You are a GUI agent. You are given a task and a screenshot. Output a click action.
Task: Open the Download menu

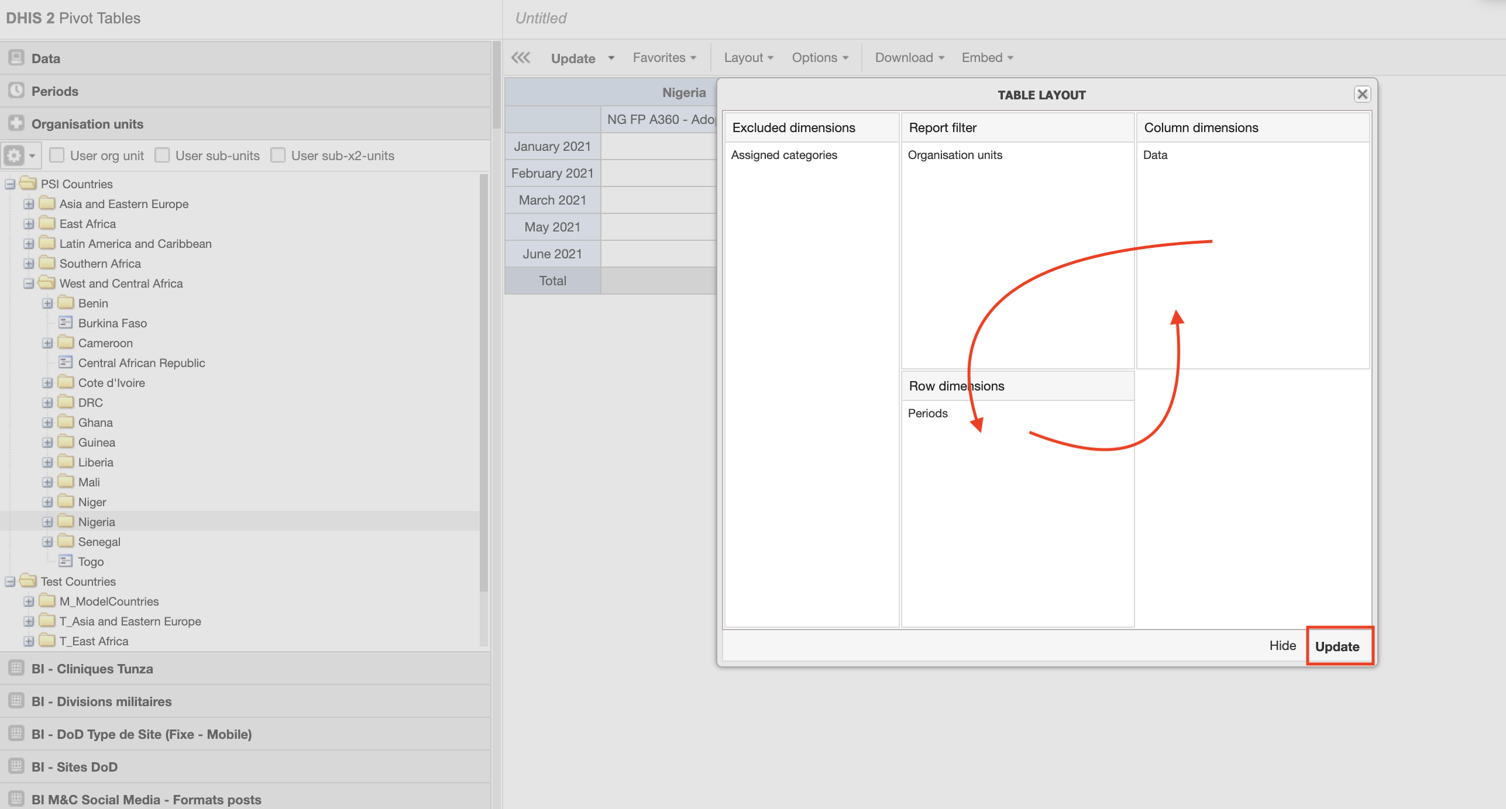[909, 58]
